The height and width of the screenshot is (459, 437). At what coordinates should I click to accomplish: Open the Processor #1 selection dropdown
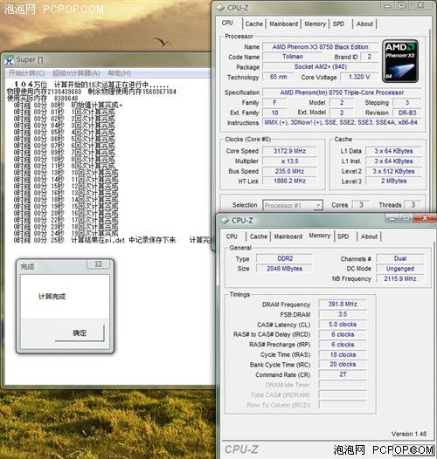tap(318, 205)
